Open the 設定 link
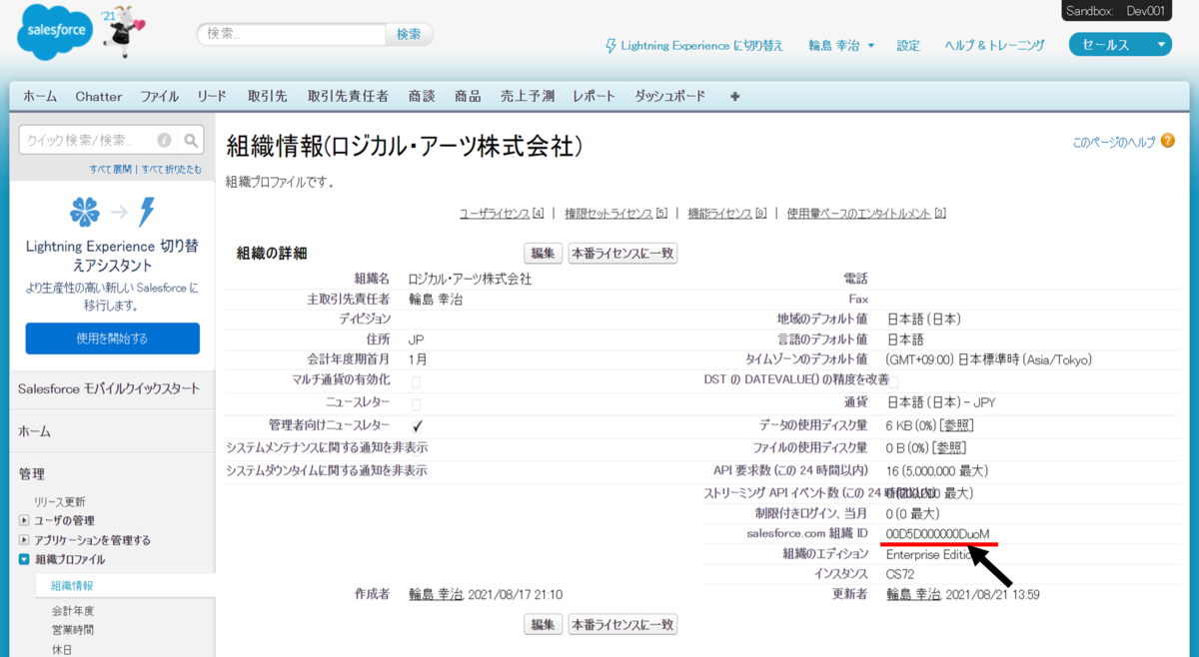The width and height of the screenshot is (1199, 657). (908, 46)
